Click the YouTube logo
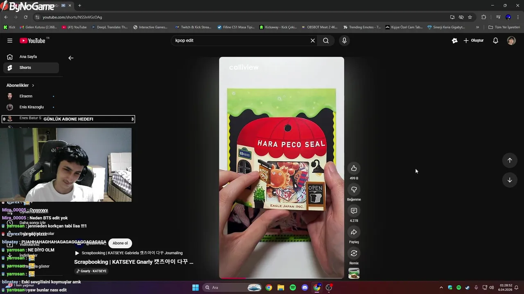Screen dimensions: 524x294 33,40
